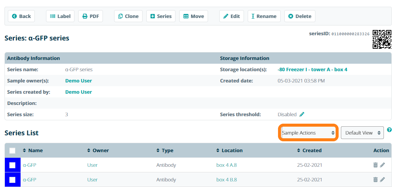
Task: Click the Clone button
Action: [x=128, y=16]
